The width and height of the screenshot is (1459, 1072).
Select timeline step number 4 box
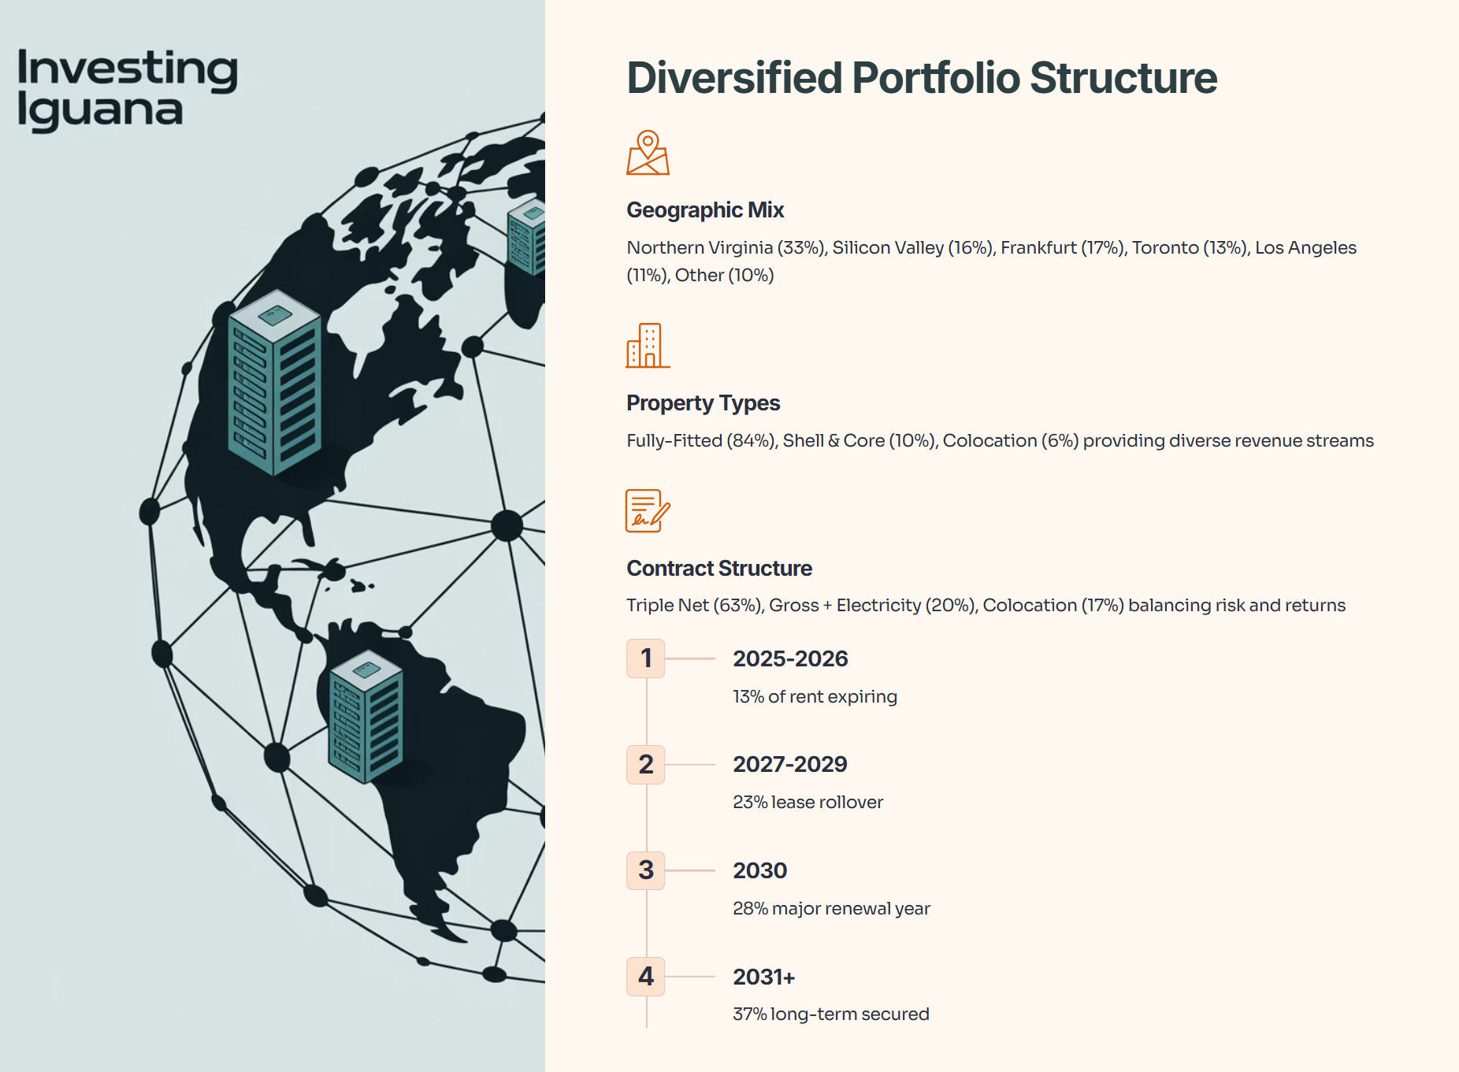click(646, 977)
